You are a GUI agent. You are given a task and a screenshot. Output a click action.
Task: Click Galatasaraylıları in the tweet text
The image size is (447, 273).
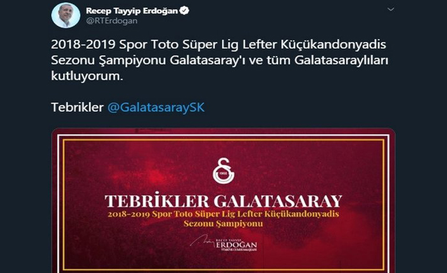click(341, 60)
